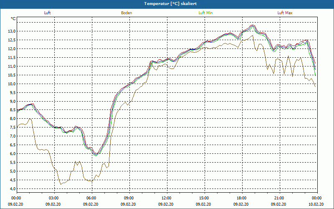Click the 11,0 y-axis value
Screen dimensions: 334x209
tap(12, 66)
